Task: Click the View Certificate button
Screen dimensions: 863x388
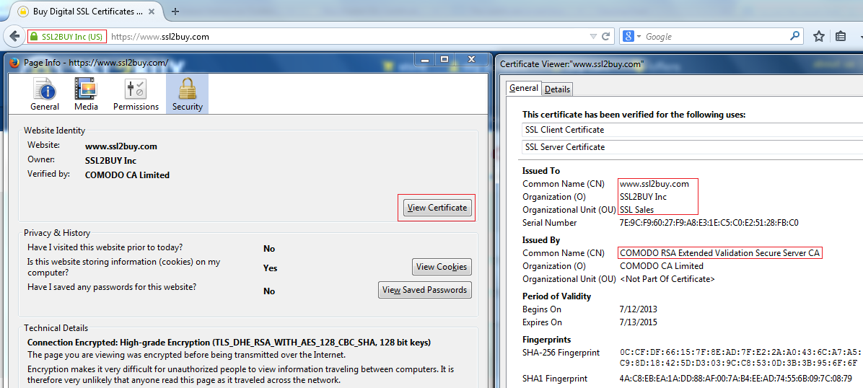Action: (437, 208)
